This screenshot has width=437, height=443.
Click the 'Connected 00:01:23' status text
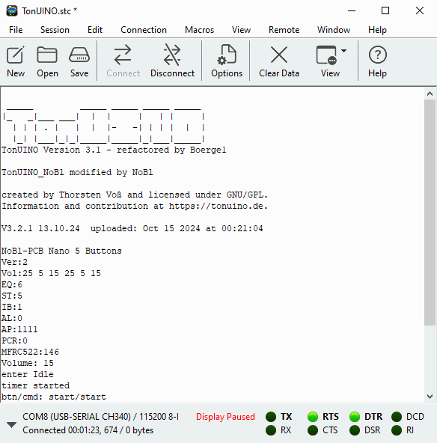(x=88, y=430)
